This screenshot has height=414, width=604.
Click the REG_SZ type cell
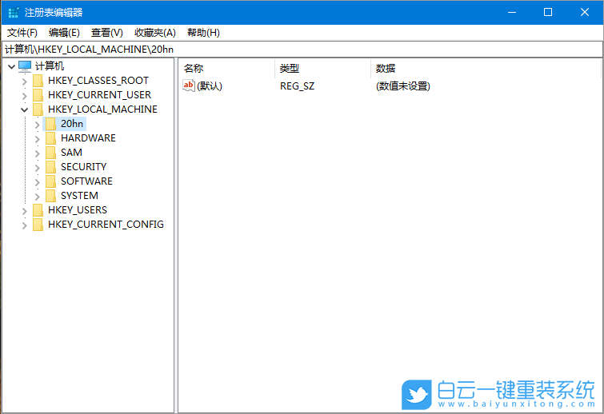pos(297,86)
